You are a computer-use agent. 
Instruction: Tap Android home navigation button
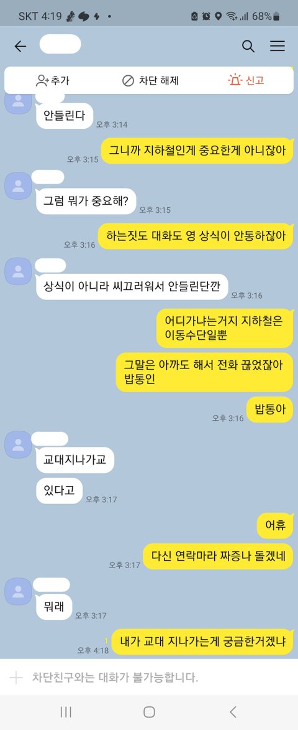point(149,712)
